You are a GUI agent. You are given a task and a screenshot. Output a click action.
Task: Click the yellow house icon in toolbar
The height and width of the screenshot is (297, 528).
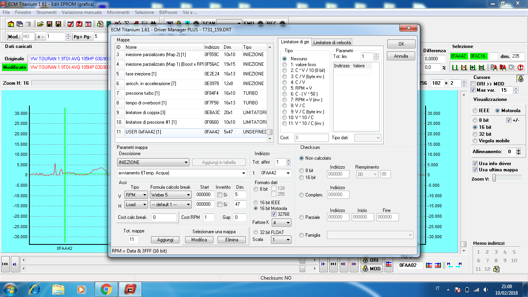pos(11,24)
